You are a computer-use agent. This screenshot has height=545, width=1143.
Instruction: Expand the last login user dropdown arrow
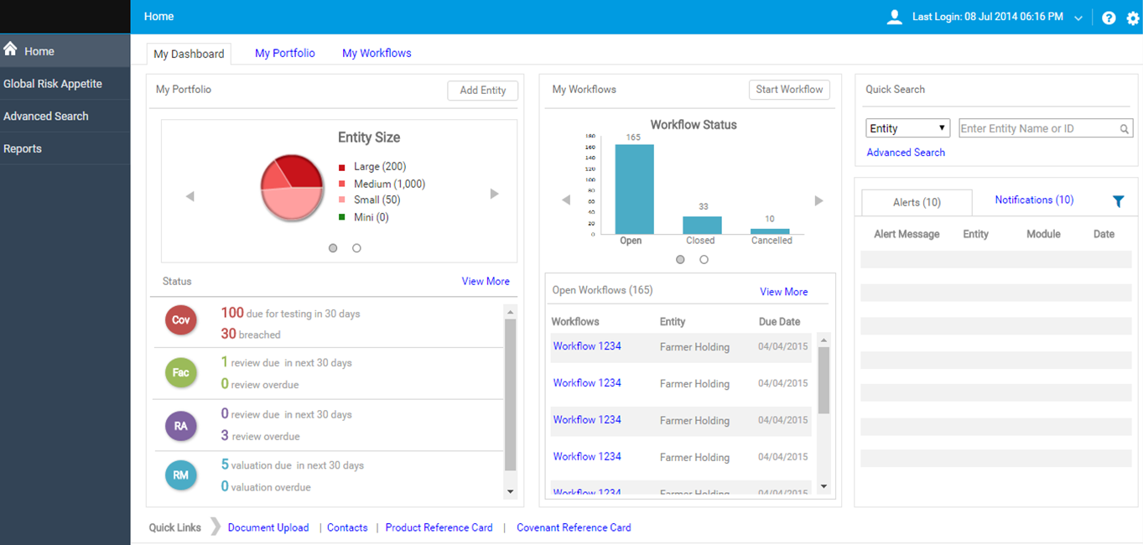[x=1078, y=18]
